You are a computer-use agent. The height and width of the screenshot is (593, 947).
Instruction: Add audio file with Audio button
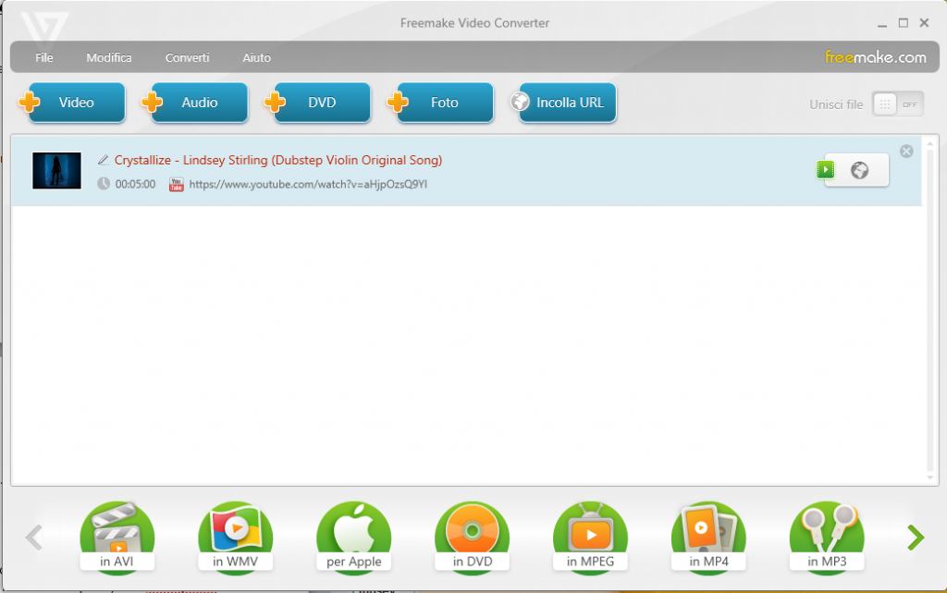(x=195, y=103)
